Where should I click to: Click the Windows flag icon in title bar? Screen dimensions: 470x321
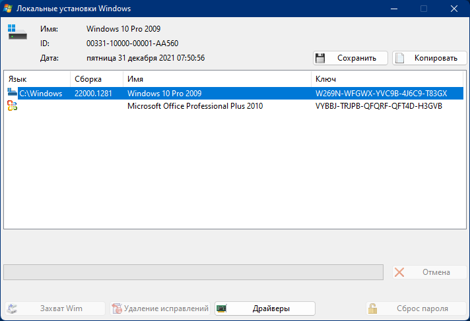pyautogui.click(x=7, y=9)
